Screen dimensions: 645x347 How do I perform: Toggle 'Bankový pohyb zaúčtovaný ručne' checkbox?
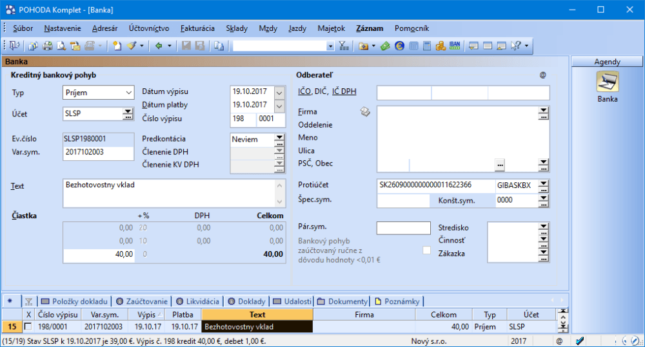[426, 250]
